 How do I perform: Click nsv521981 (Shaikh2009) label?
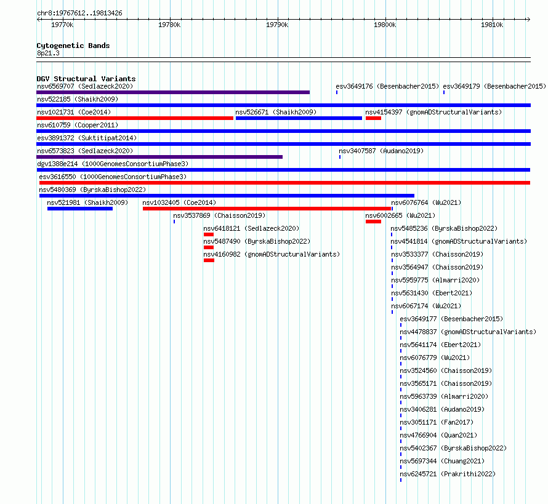coord(87,202)
